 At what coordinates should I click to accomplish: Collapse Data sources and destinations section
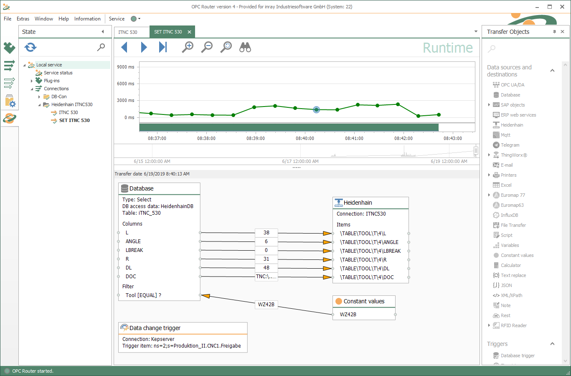tap(552, 71)
